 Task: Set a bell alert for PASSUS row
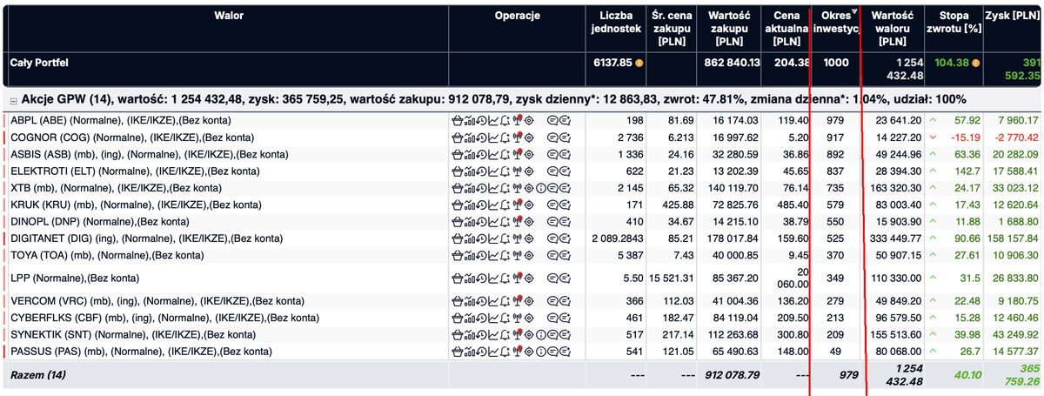(x=505, y=352)
